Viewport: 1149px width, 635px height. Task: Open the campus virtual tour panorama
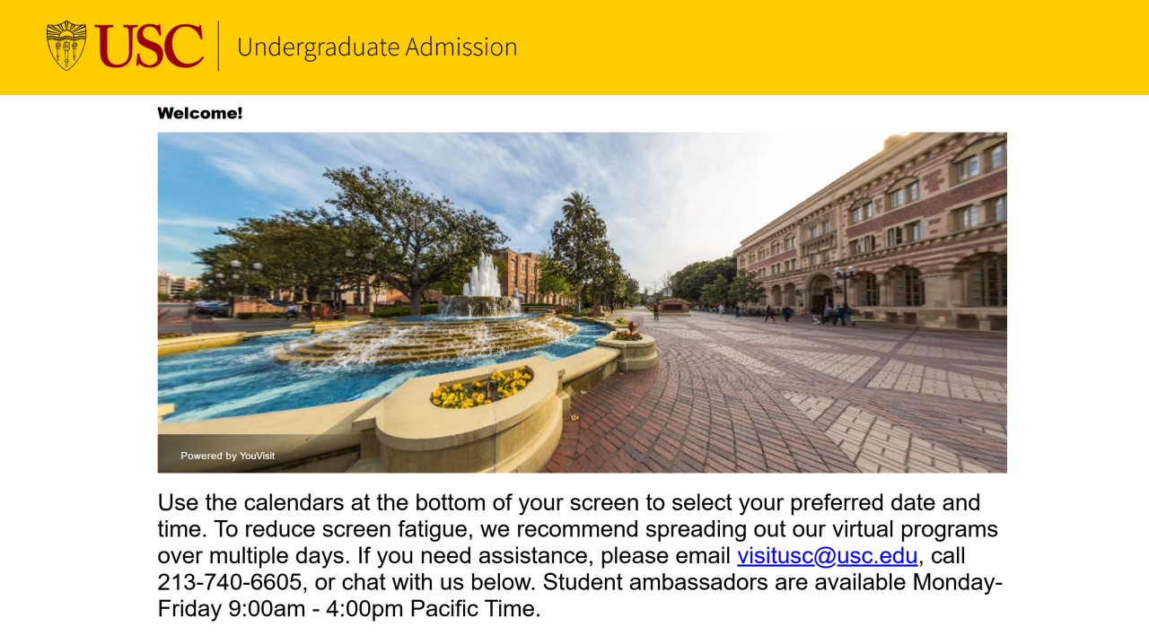582,302
